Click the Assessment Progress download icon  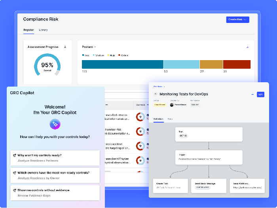[65, 47]
